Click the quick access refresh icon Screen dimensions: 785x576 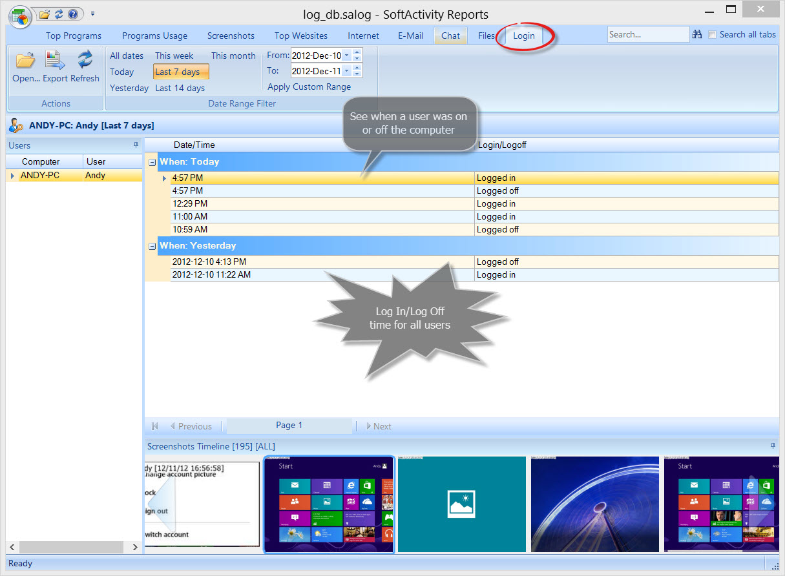[59, 14]
